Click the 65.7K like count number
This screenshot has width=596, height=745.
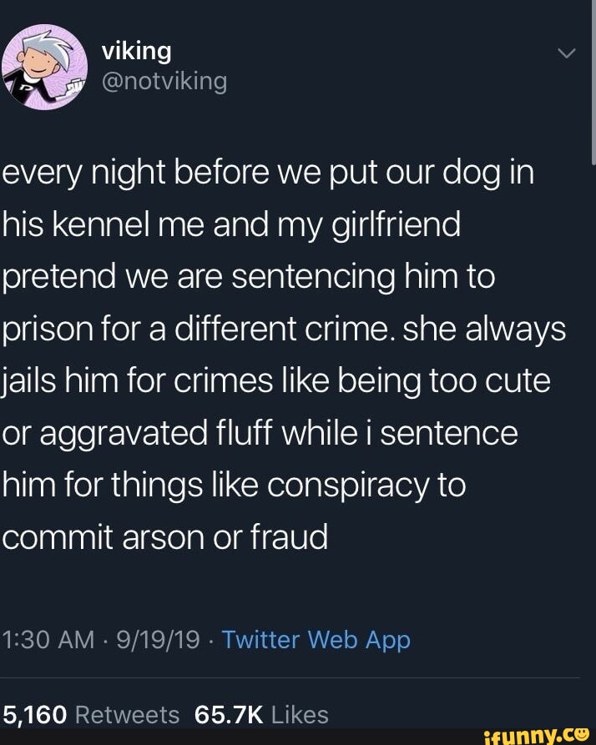tap(228, 715)
